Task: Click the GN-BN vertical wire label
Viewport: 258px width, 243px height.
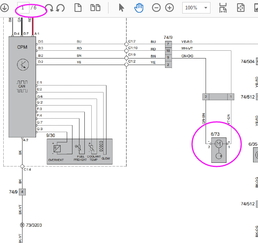Action: (204, 119)
